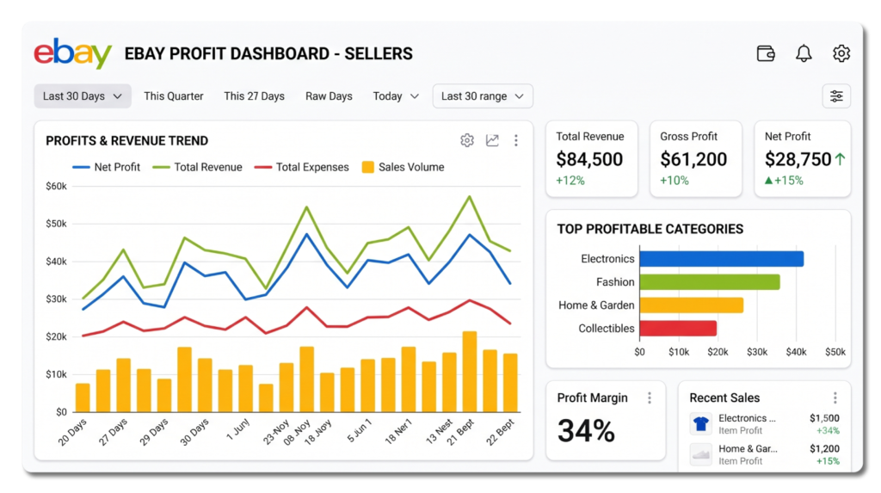Image resolution: width=881 pixels, height=493 pixels.
Task: Open notifications bell
Action: tap(804, 53)
